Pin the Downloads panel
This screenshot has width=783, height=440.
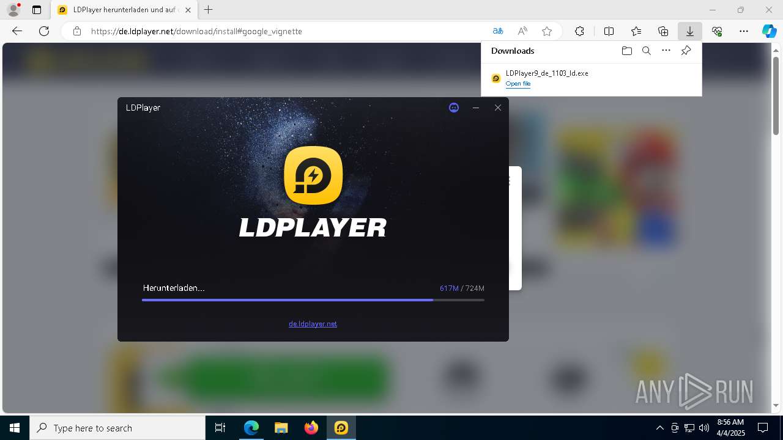tap(686, 51)
